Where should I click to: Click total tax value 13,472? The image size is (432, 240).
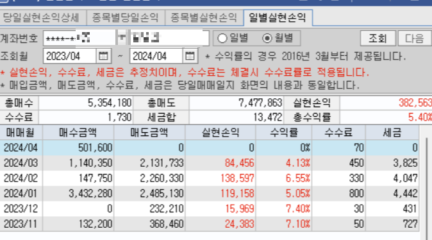[268, 117]
